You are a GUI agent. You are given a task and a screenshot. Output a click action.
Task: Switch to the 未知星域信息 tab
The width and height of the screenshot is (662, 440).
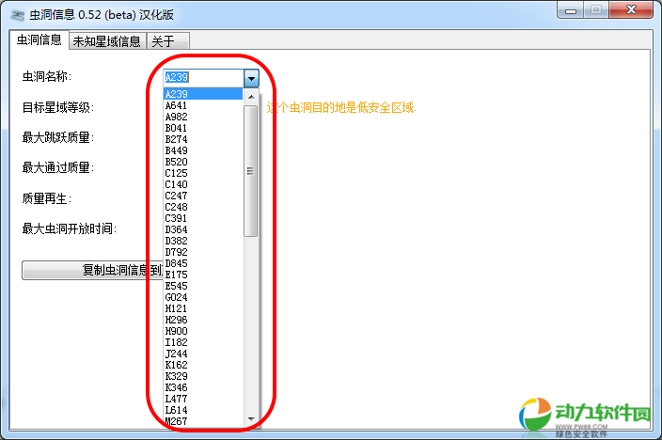pos(106,40)
